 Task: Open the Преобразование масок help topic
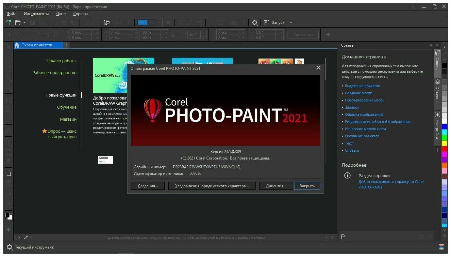(x=365, y=100)
